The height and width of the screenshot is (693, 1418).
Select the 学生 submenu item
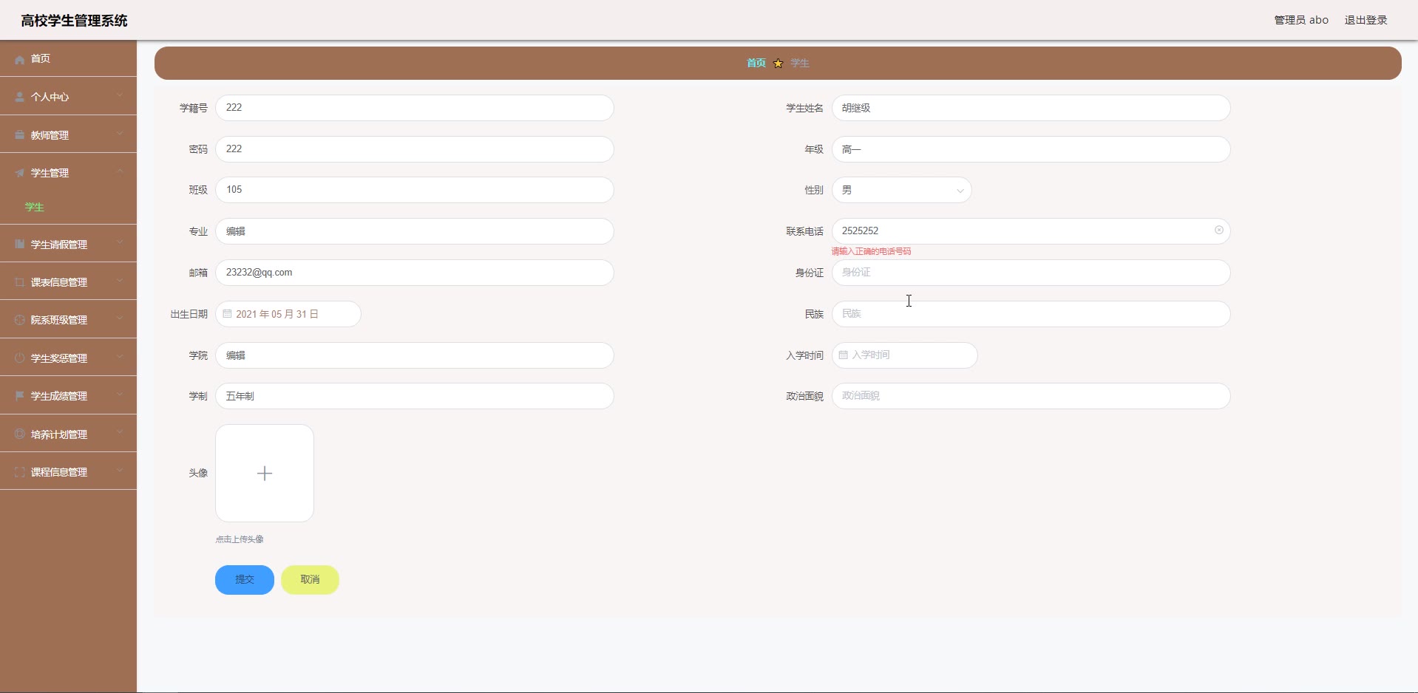click(x=68, y=208)
